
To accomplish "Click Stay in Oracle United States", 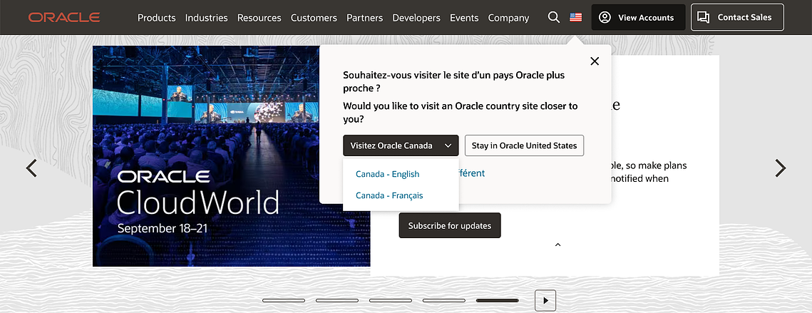I will [x=524, y=145].
